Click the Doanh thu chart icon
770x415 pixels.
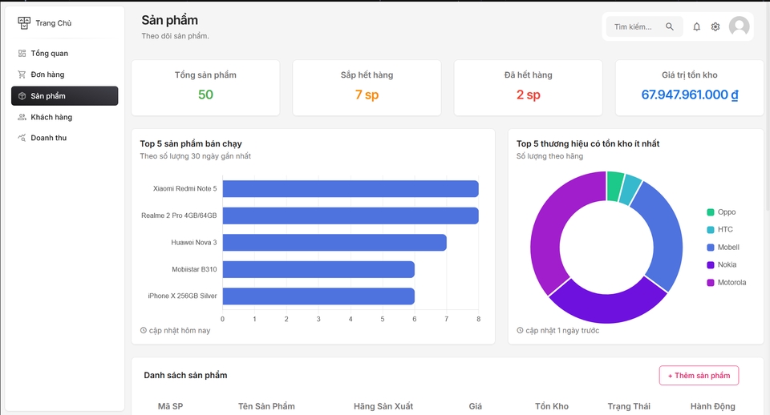[x=22, y=138]
